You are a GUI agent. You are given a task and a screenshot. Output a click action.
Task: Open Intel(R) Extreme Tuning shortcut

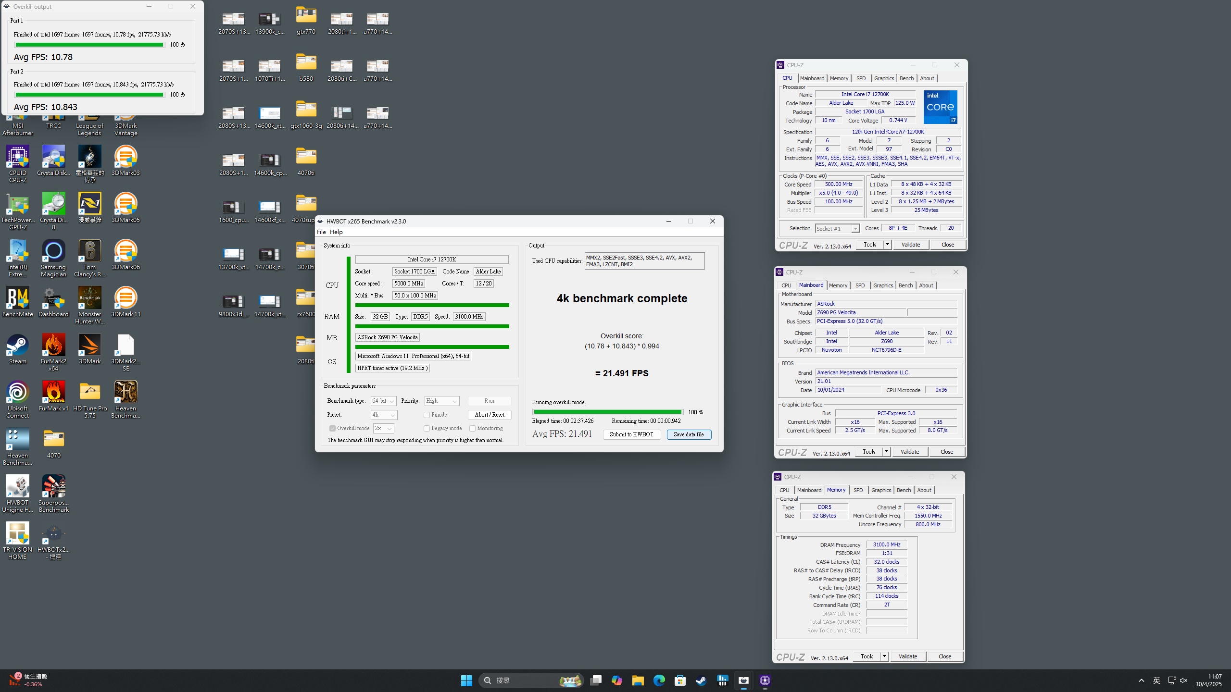click(18, 258)
